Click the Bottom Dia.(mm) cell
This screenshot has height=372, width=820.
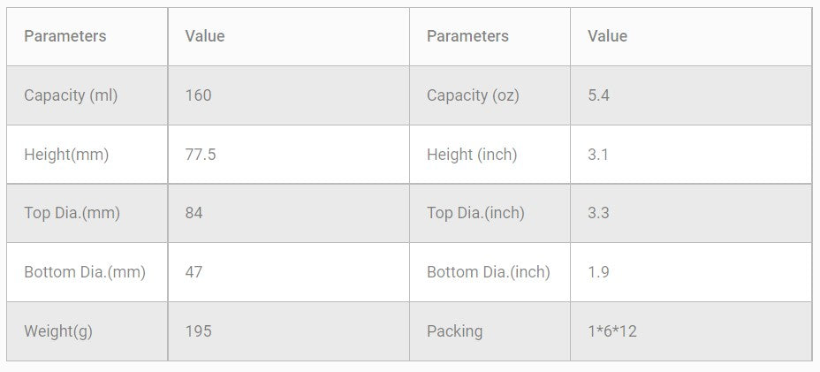pos(85,272)
